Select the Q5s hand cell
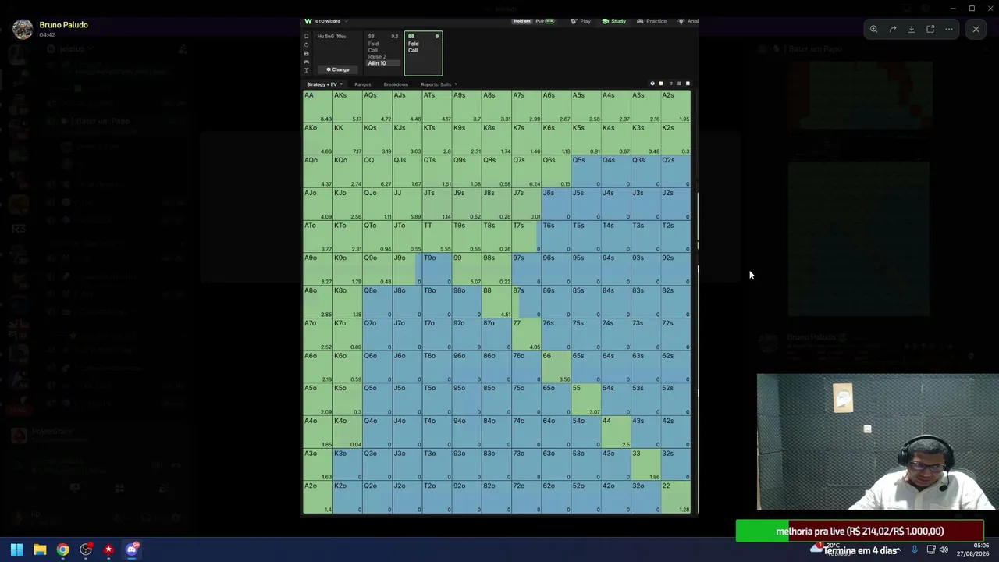The width and height of the screenshot is (999, 562). tap(586, 171)
